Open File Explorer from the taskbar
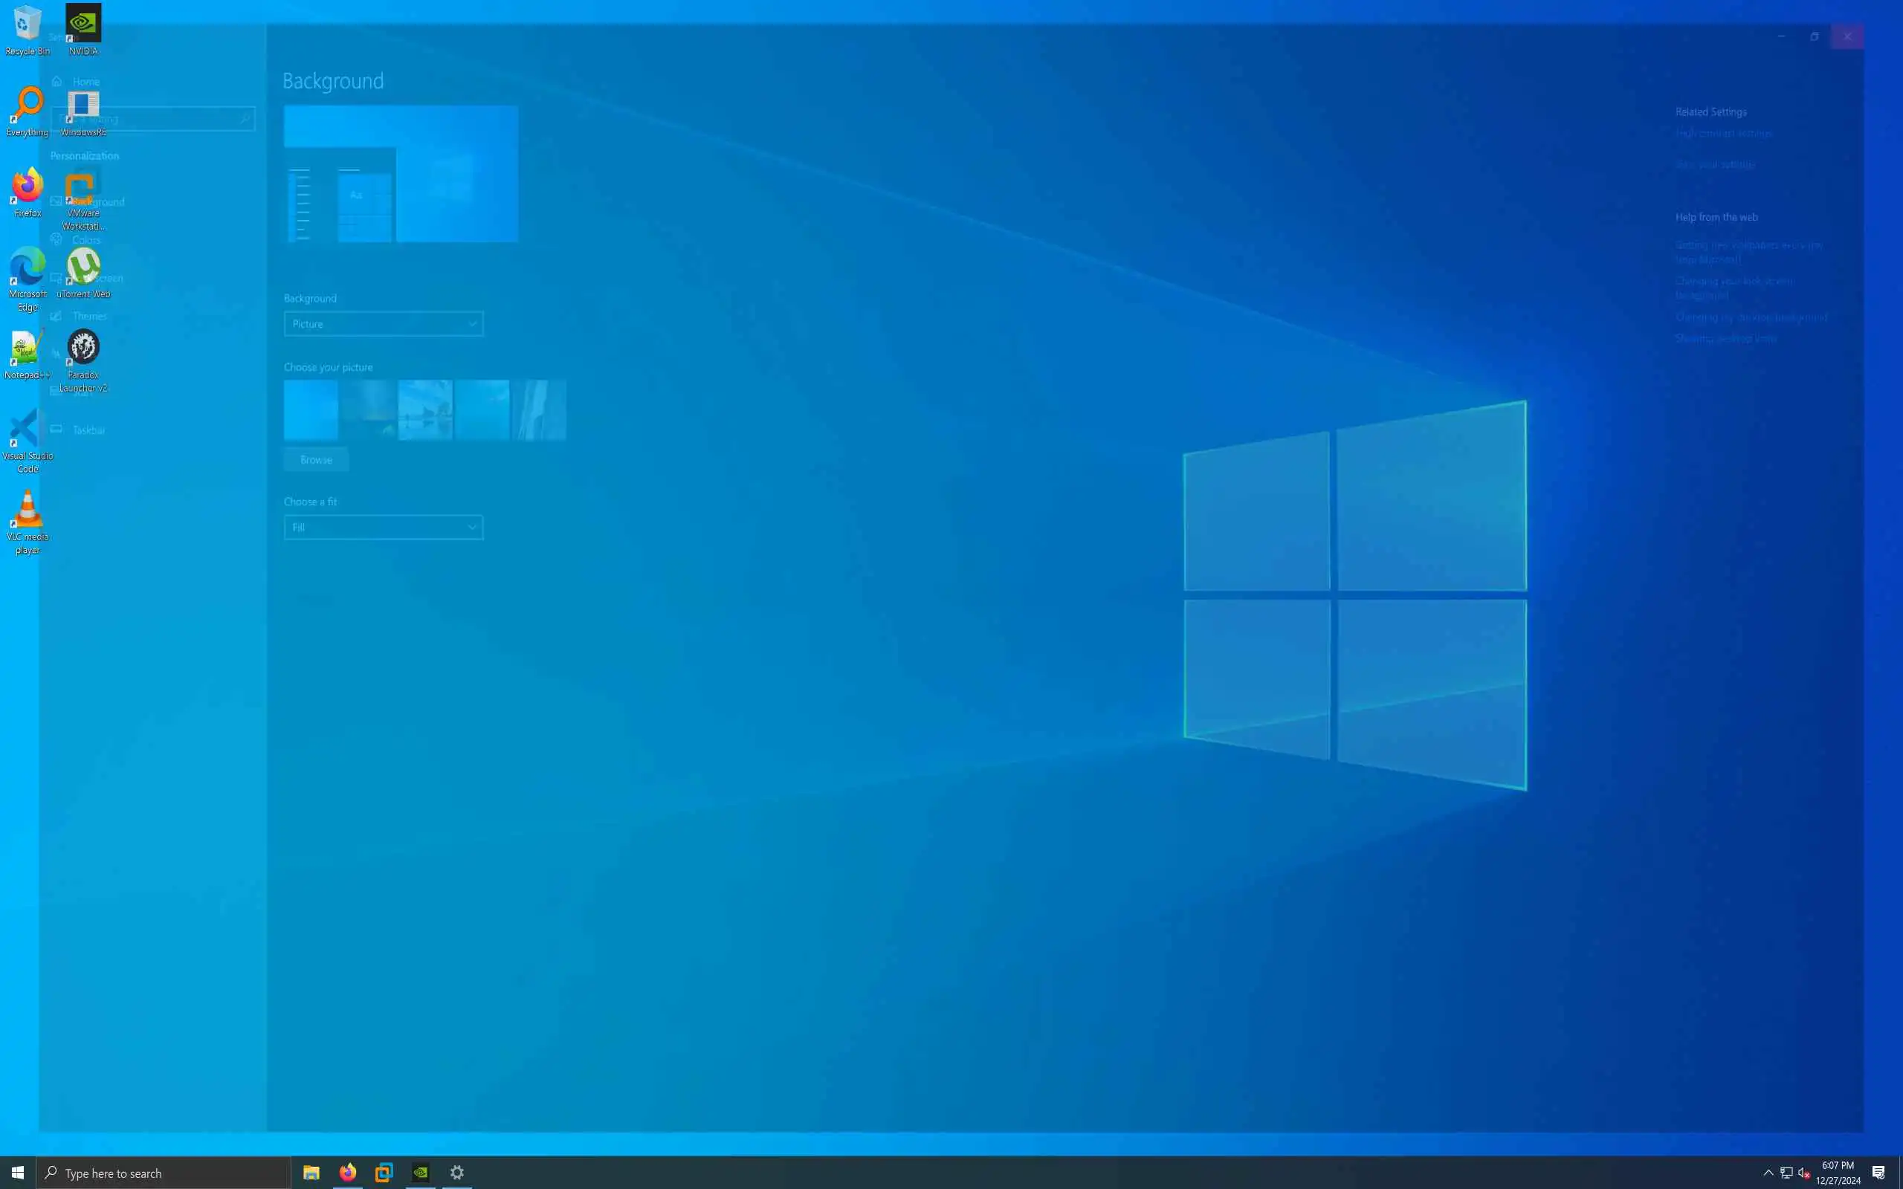This screenshot has height=1189, width=1903. click(311, 1173)
